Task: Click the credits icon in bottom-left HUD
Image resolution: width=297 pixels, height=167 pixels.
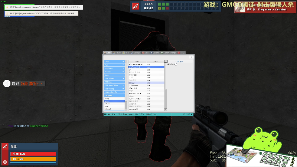Action: click(5, 162)
